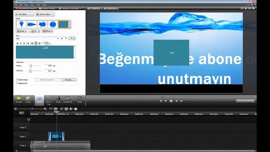270x152 pixels.
Task: Open the timeline settings gear dropdown
Action: [22, 113]
